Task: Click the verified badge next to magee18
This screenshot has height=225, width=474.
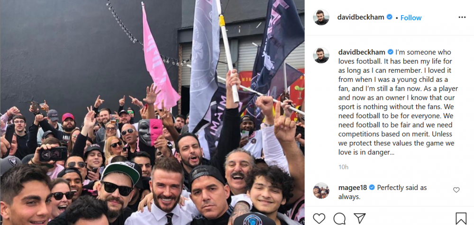Action: [372, 188]
